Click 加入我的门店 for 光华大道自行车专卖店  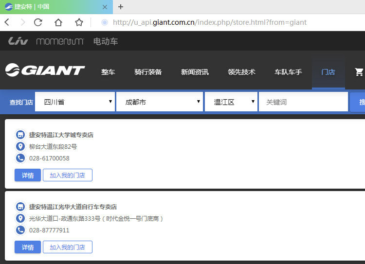pyautogui.click(x=68, y=247)
